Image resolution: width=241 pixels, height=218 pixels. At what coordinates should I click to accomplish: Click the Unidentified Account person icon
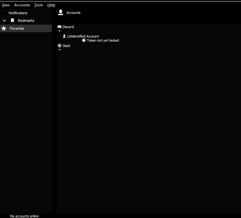pos(64,36)
